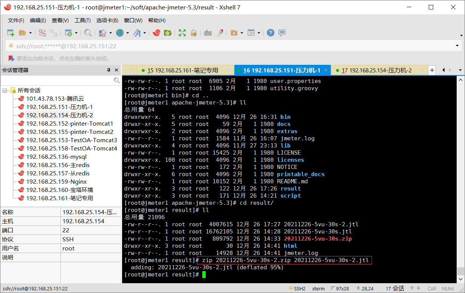465x293 pixels.
Task: Expand the address bar history dropdown
Action: coord(457,46)
